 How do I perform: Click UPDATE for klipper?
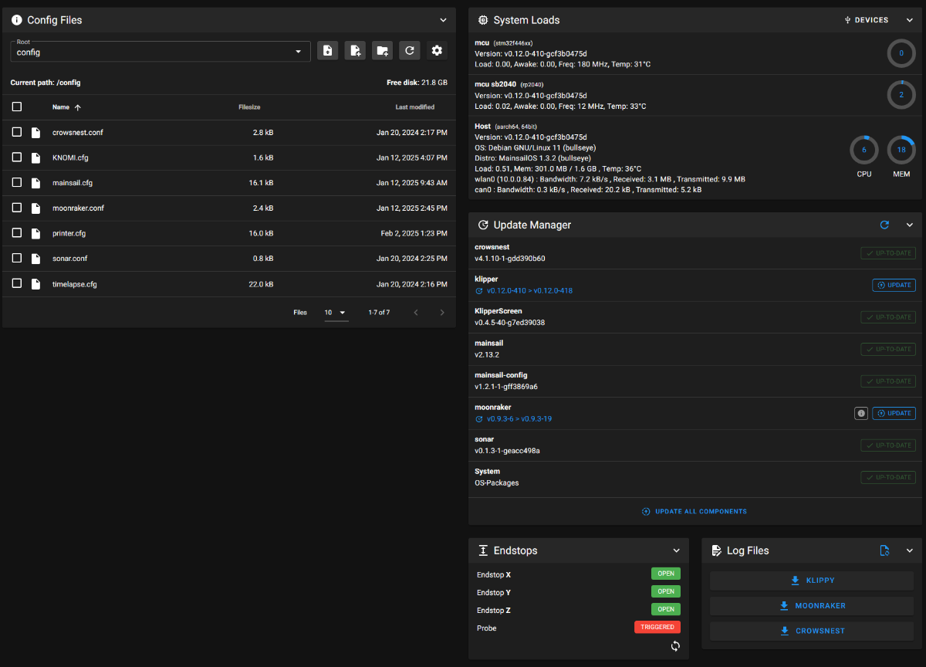click(894, 285)
